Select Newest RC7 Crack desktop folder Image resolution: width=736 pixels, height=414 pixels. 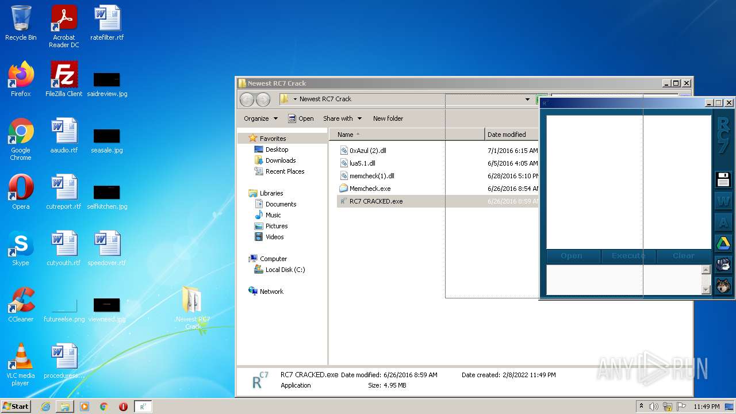[x=193, y=308]
